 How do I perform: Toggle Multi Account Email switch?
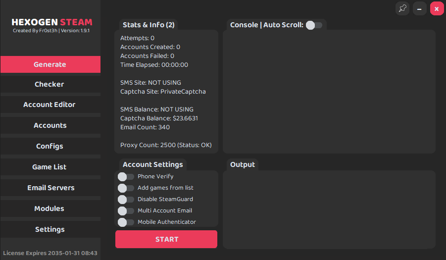coord(126,211)
